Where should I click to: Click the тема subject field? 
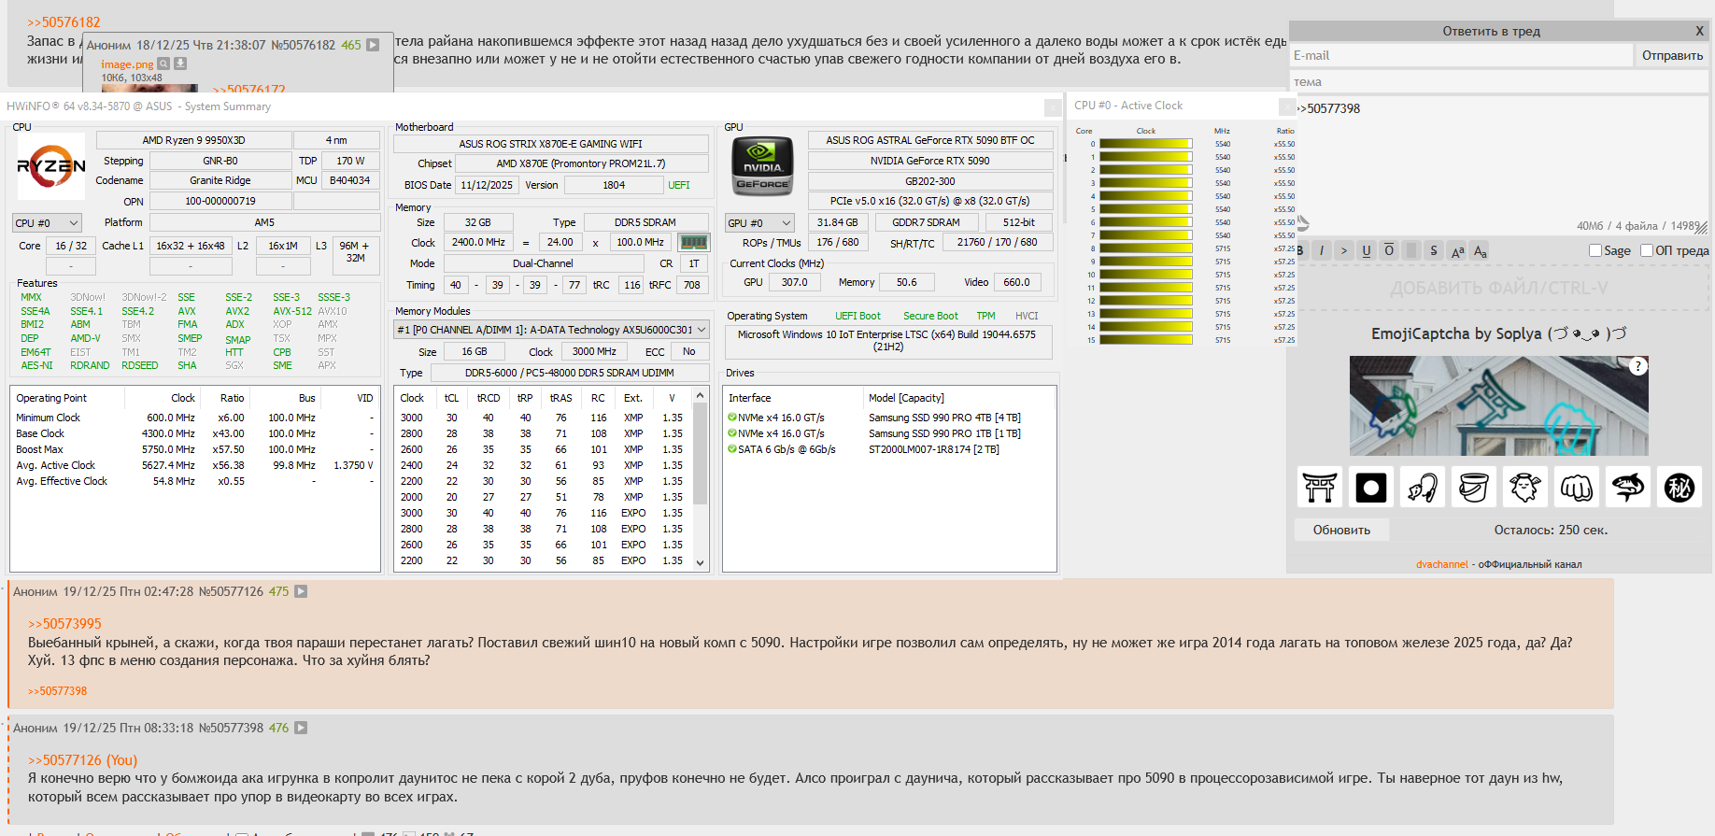(1499, 81)
